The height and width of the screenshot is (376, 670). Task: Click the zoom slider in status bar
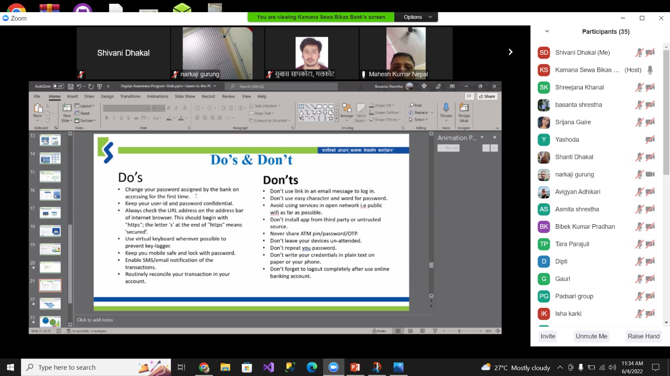pyautogui.click(x=460, y=331)
